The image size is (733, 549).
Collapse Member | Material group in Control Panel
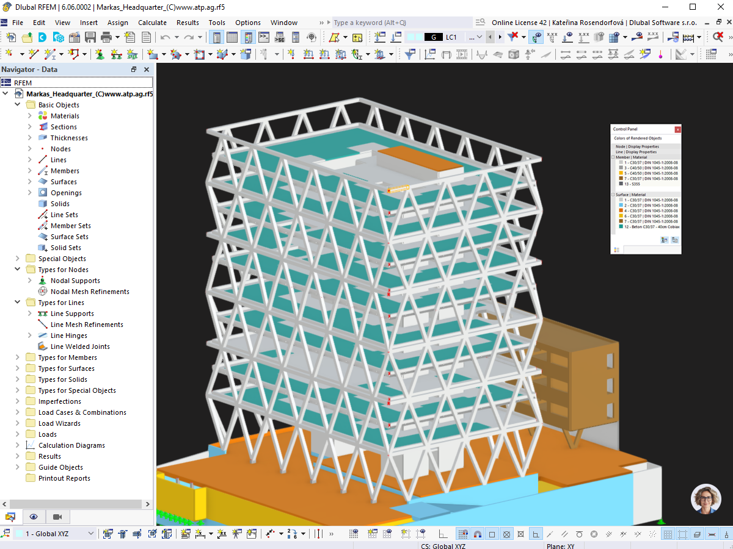[x=613, y=157]
